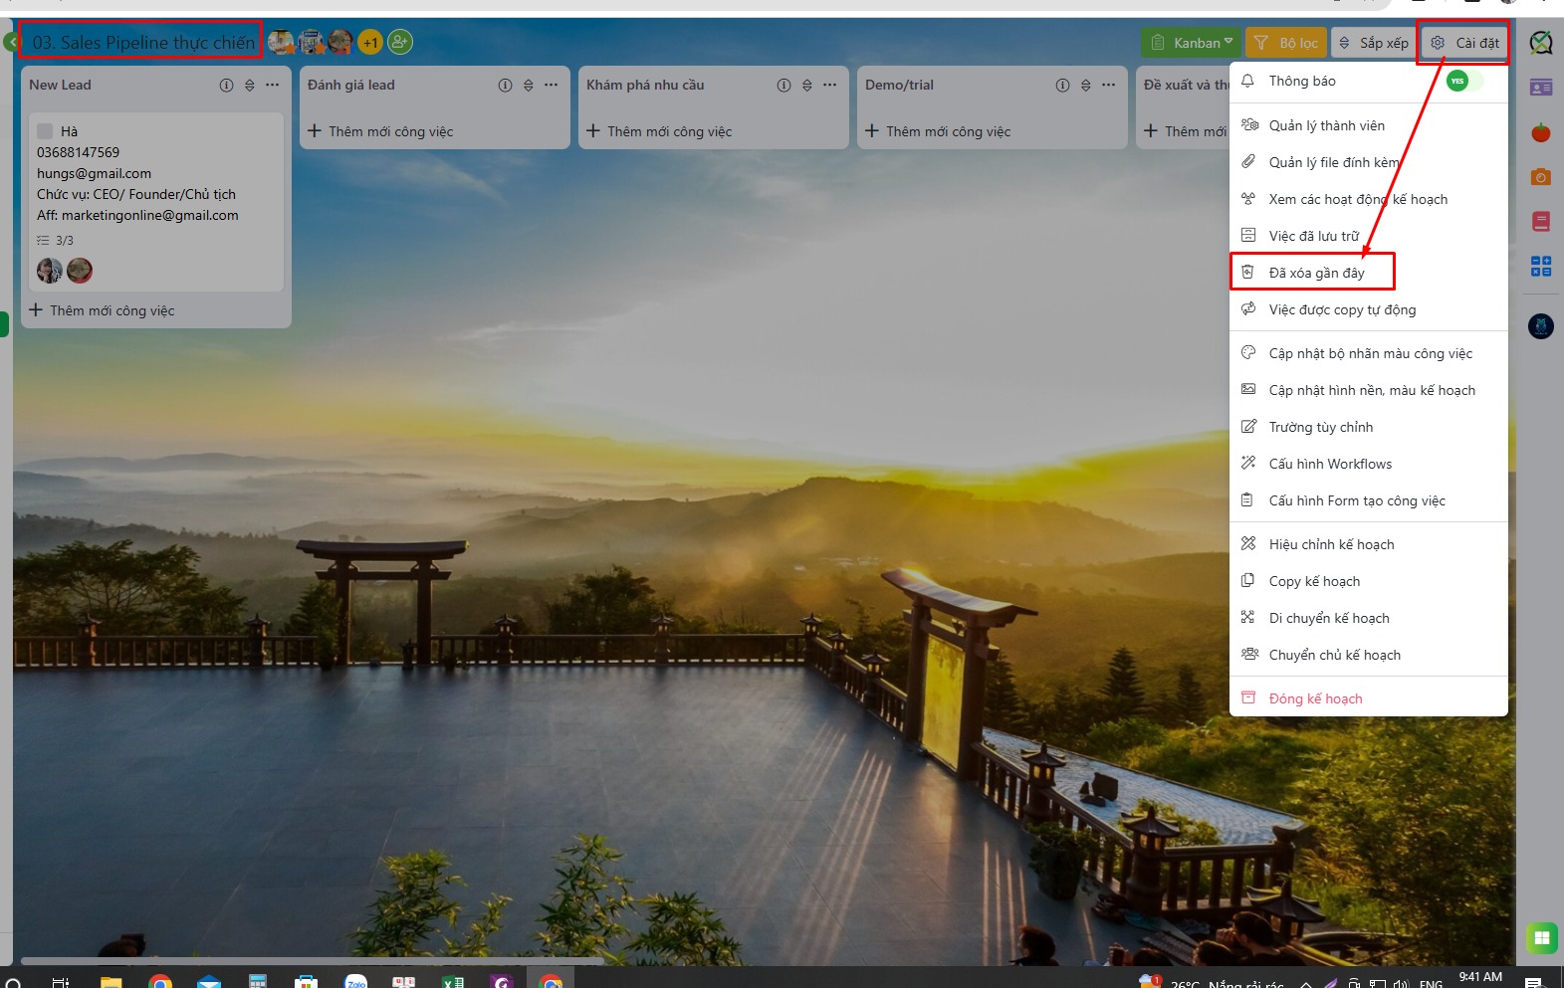The image size is (1564, 988).
Task: Select Chuyển chủ kế hoạch
Action: point(1369,655)
